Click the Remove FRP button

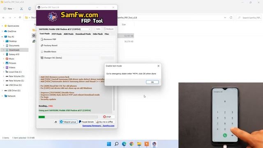[77, 39]
